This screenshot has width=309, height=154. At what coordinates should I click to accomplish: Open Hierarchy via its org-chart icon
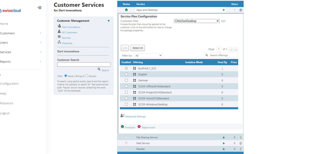59,43
